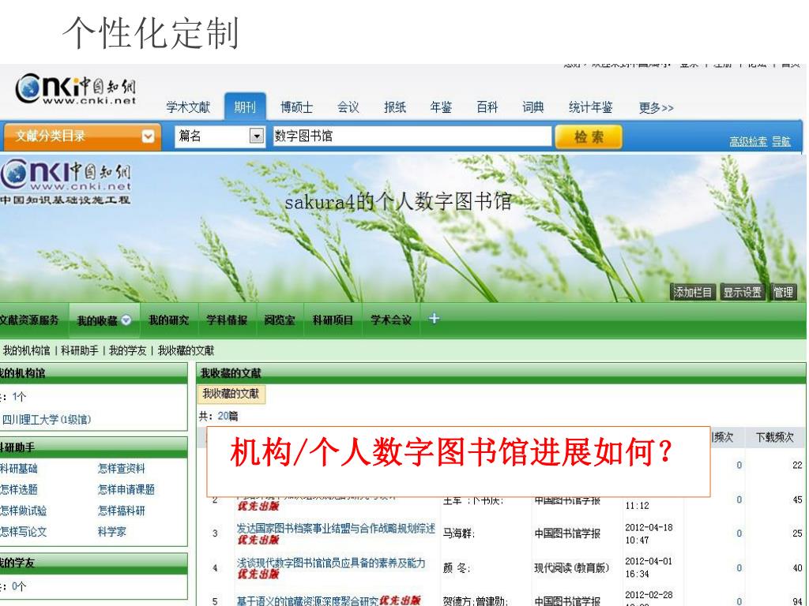Open the 四川理工大学(1级馆) link
Viewport: 809px width, 606px height.
47,420
